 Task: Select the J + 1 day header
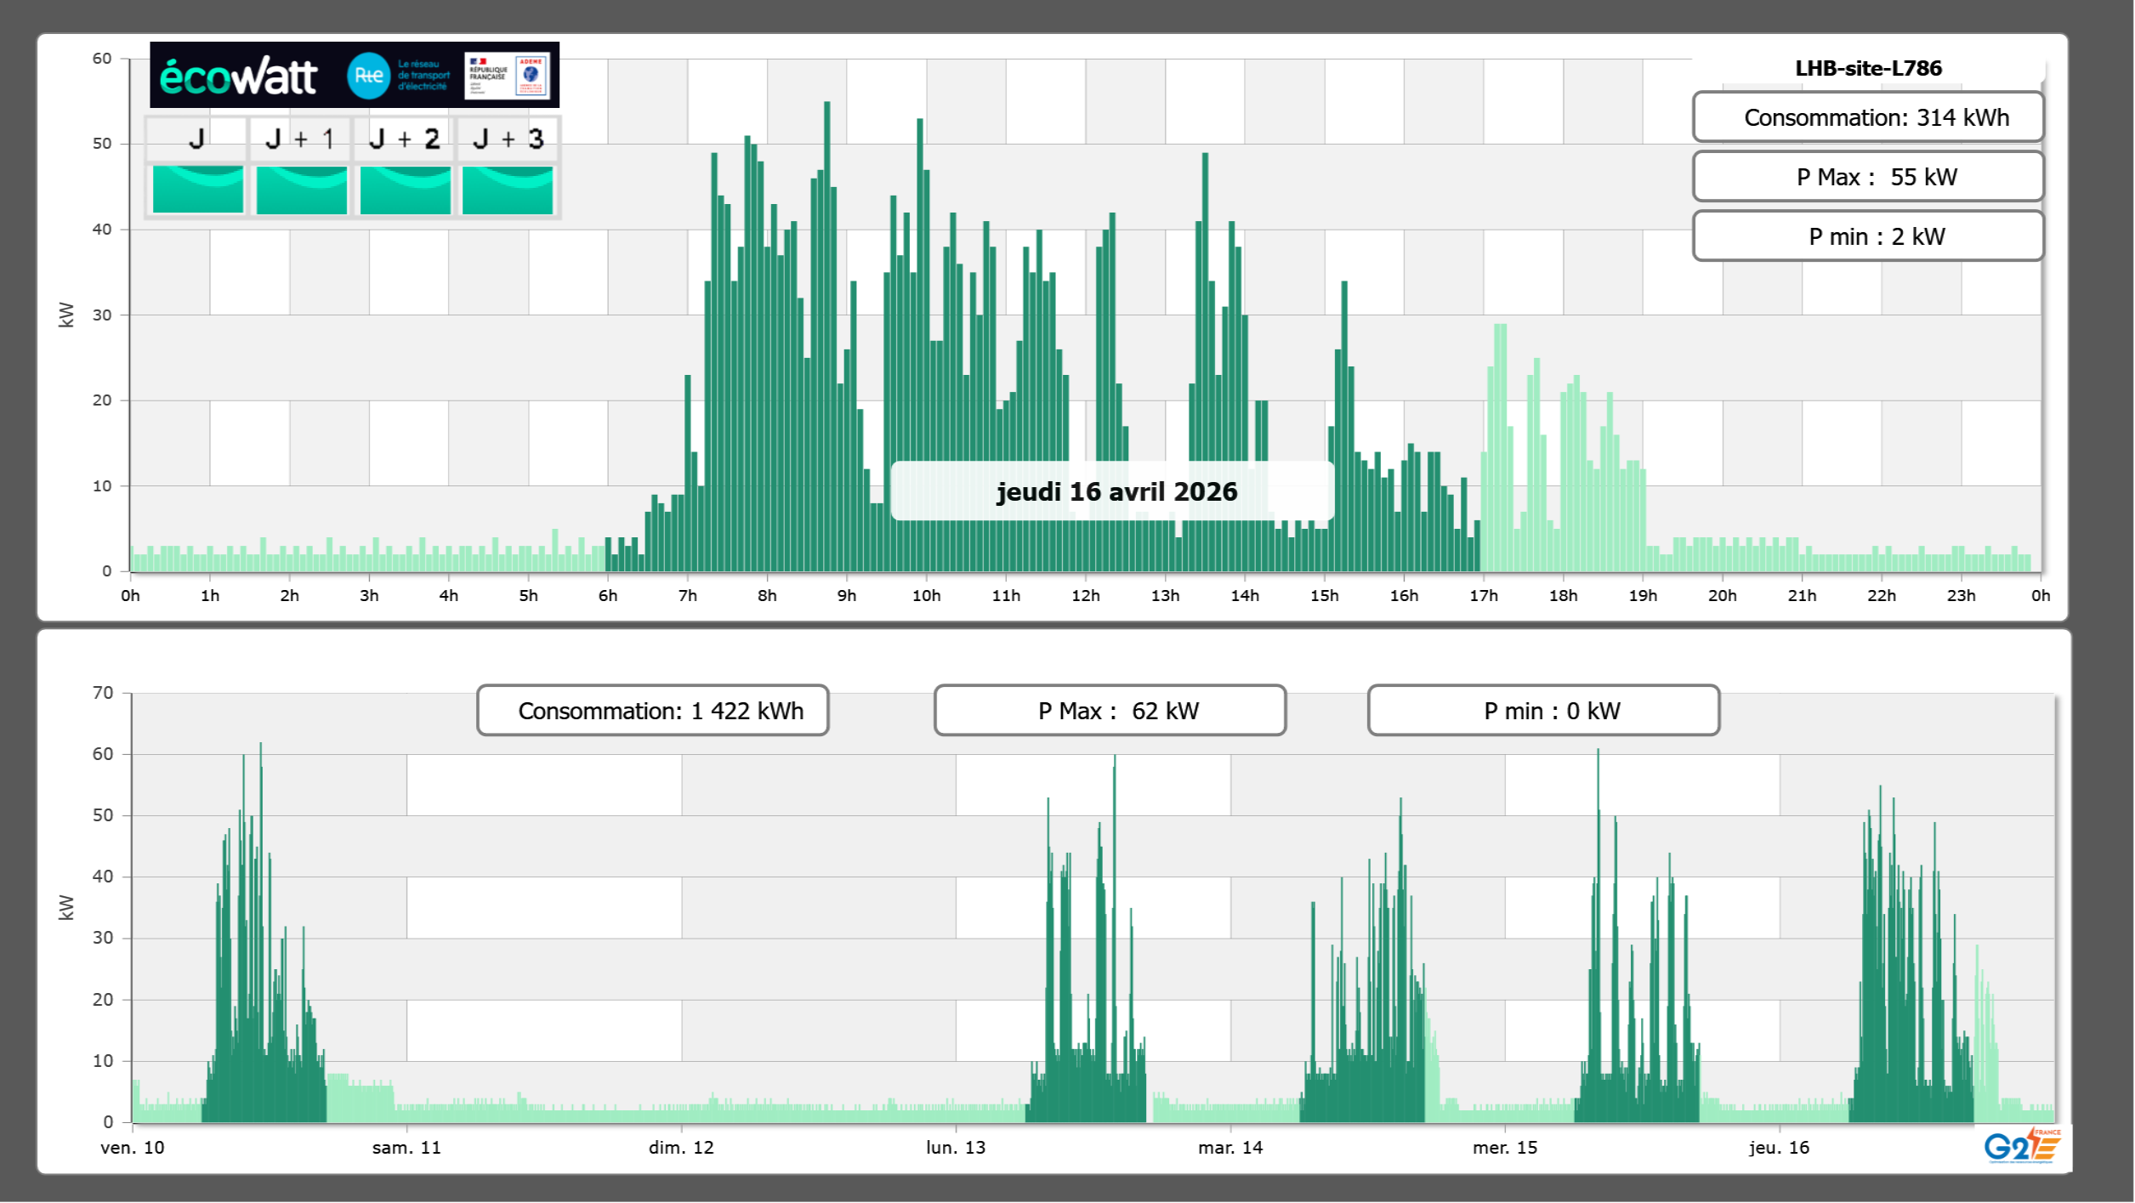coord(300,139)
